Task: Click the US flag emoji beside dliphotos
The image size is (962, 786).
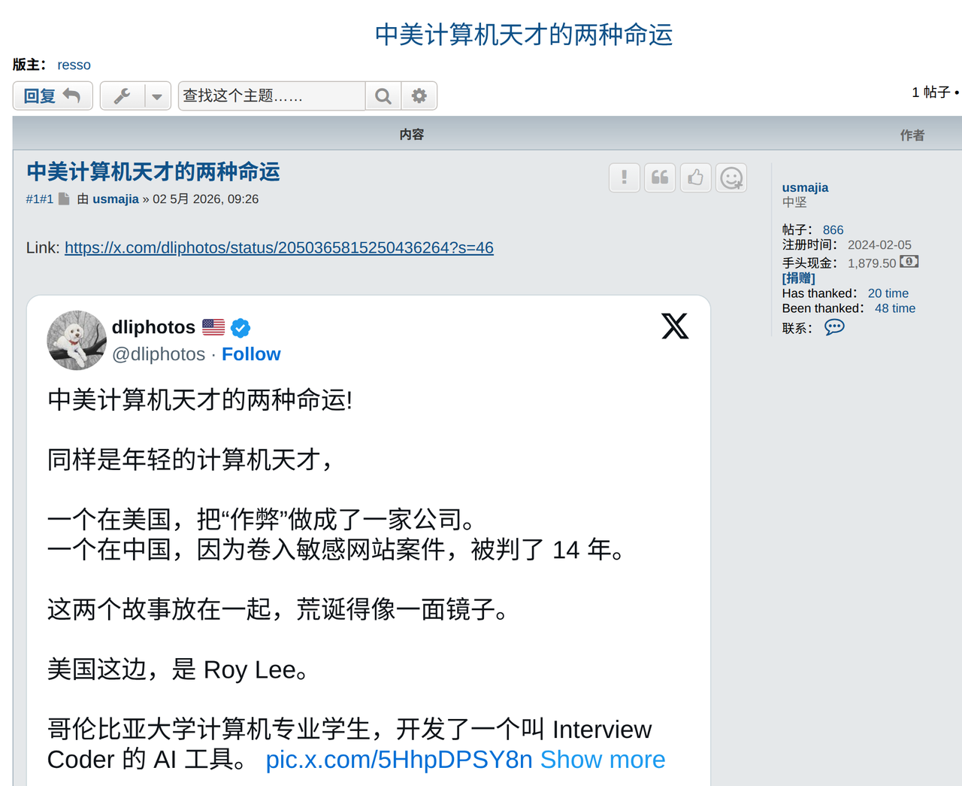Action: tap(213, 327)
